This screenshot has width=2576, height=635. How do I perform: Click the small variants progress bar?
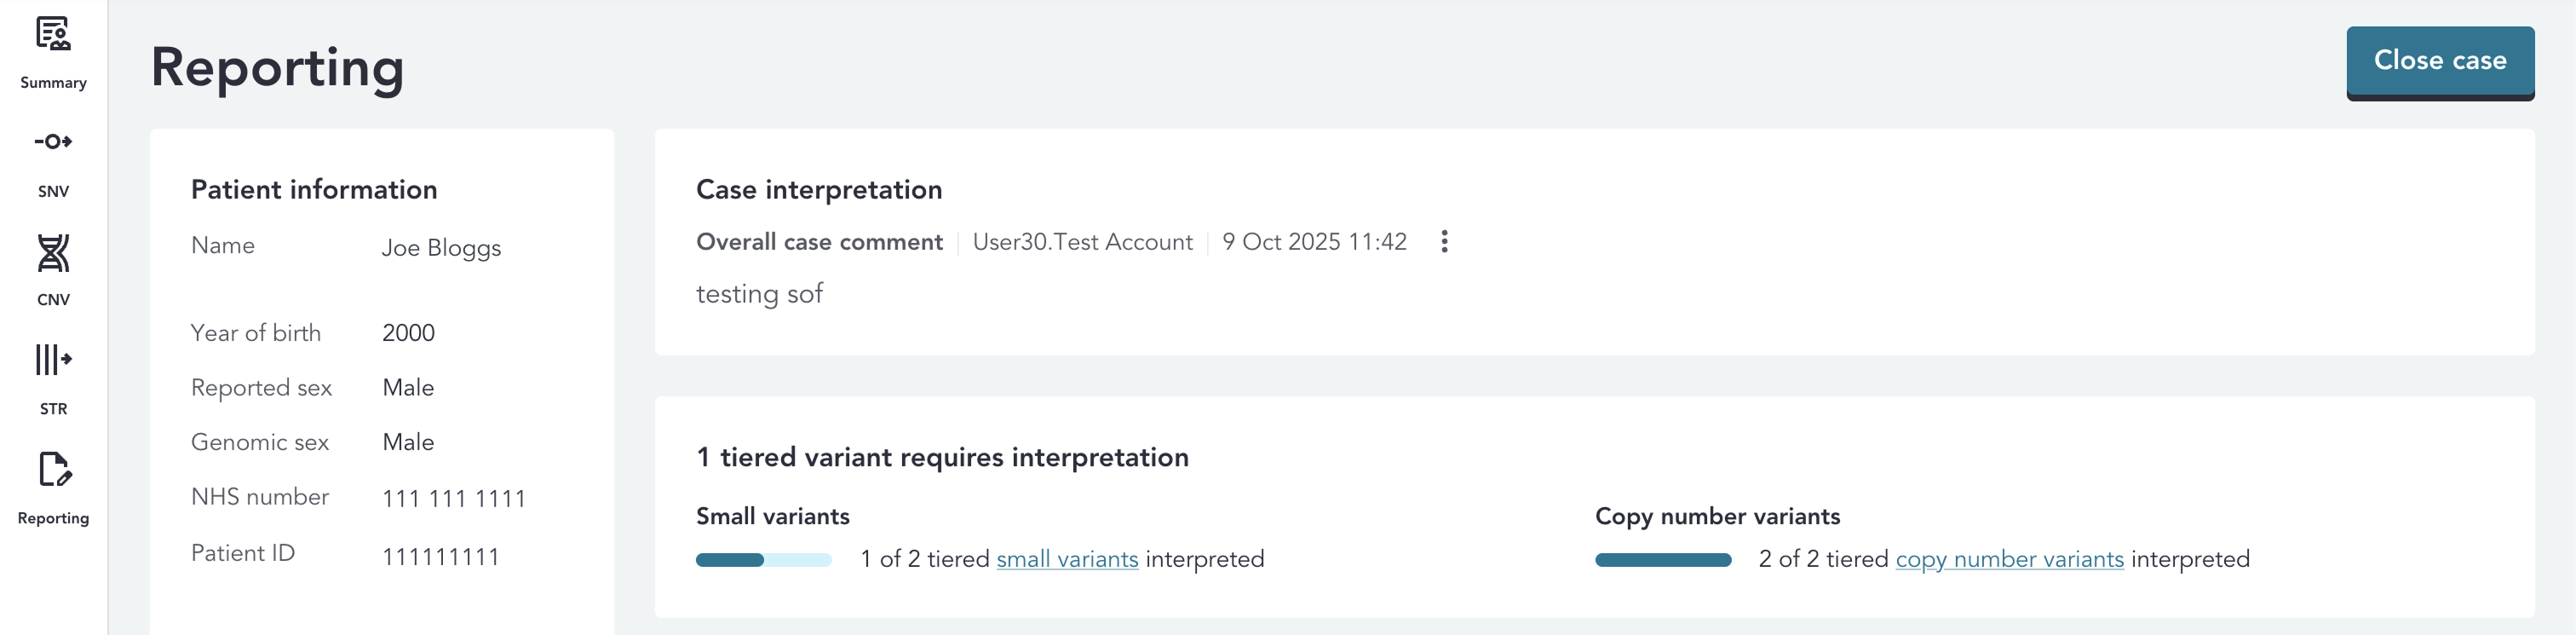pyautogui.click(x=764, y=560)
